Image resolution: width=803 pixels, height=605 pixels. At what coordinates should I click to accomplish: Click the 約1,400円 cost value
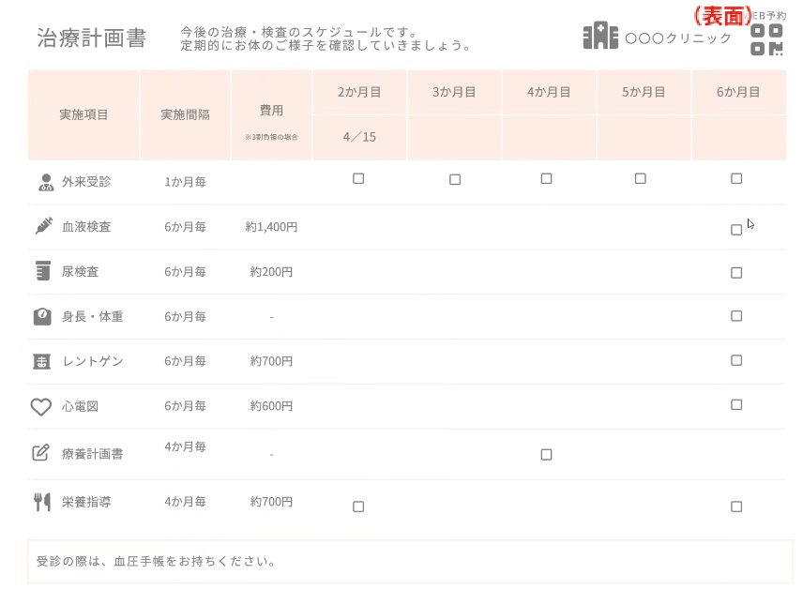click(x=271, y=227)
